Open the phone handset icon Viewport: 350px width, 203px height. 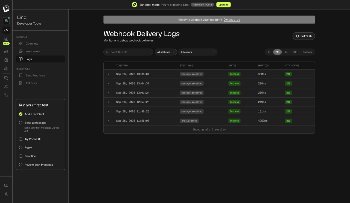6,95
